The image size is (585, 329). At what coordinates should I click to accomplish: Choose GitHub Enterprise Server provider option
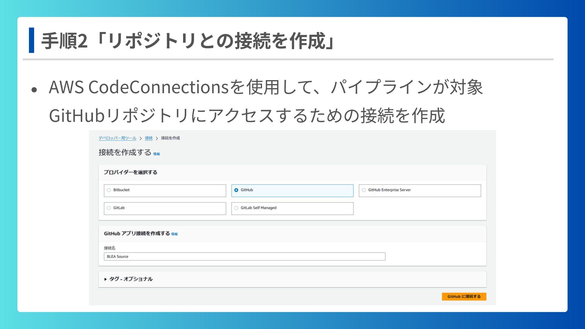tap(420, 190)
